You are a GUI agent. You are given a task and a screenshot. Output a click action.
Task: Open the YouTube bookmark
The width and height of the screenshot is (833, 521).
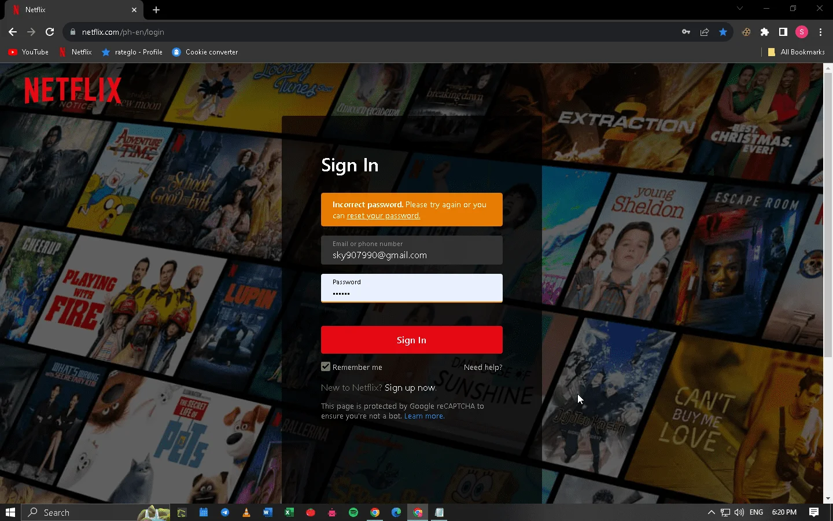[x=28, y=52]
